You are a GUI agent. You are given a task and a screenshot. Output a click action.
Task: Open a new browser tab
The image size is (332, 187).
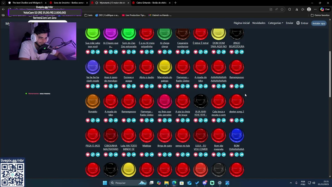pyautogui.click(x=176, y=3)
